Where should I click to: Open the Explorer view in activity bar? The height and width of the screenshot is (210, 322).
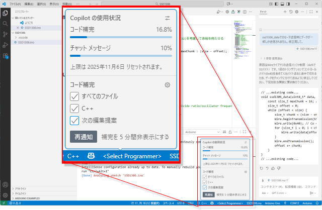(x=6, y=13)
